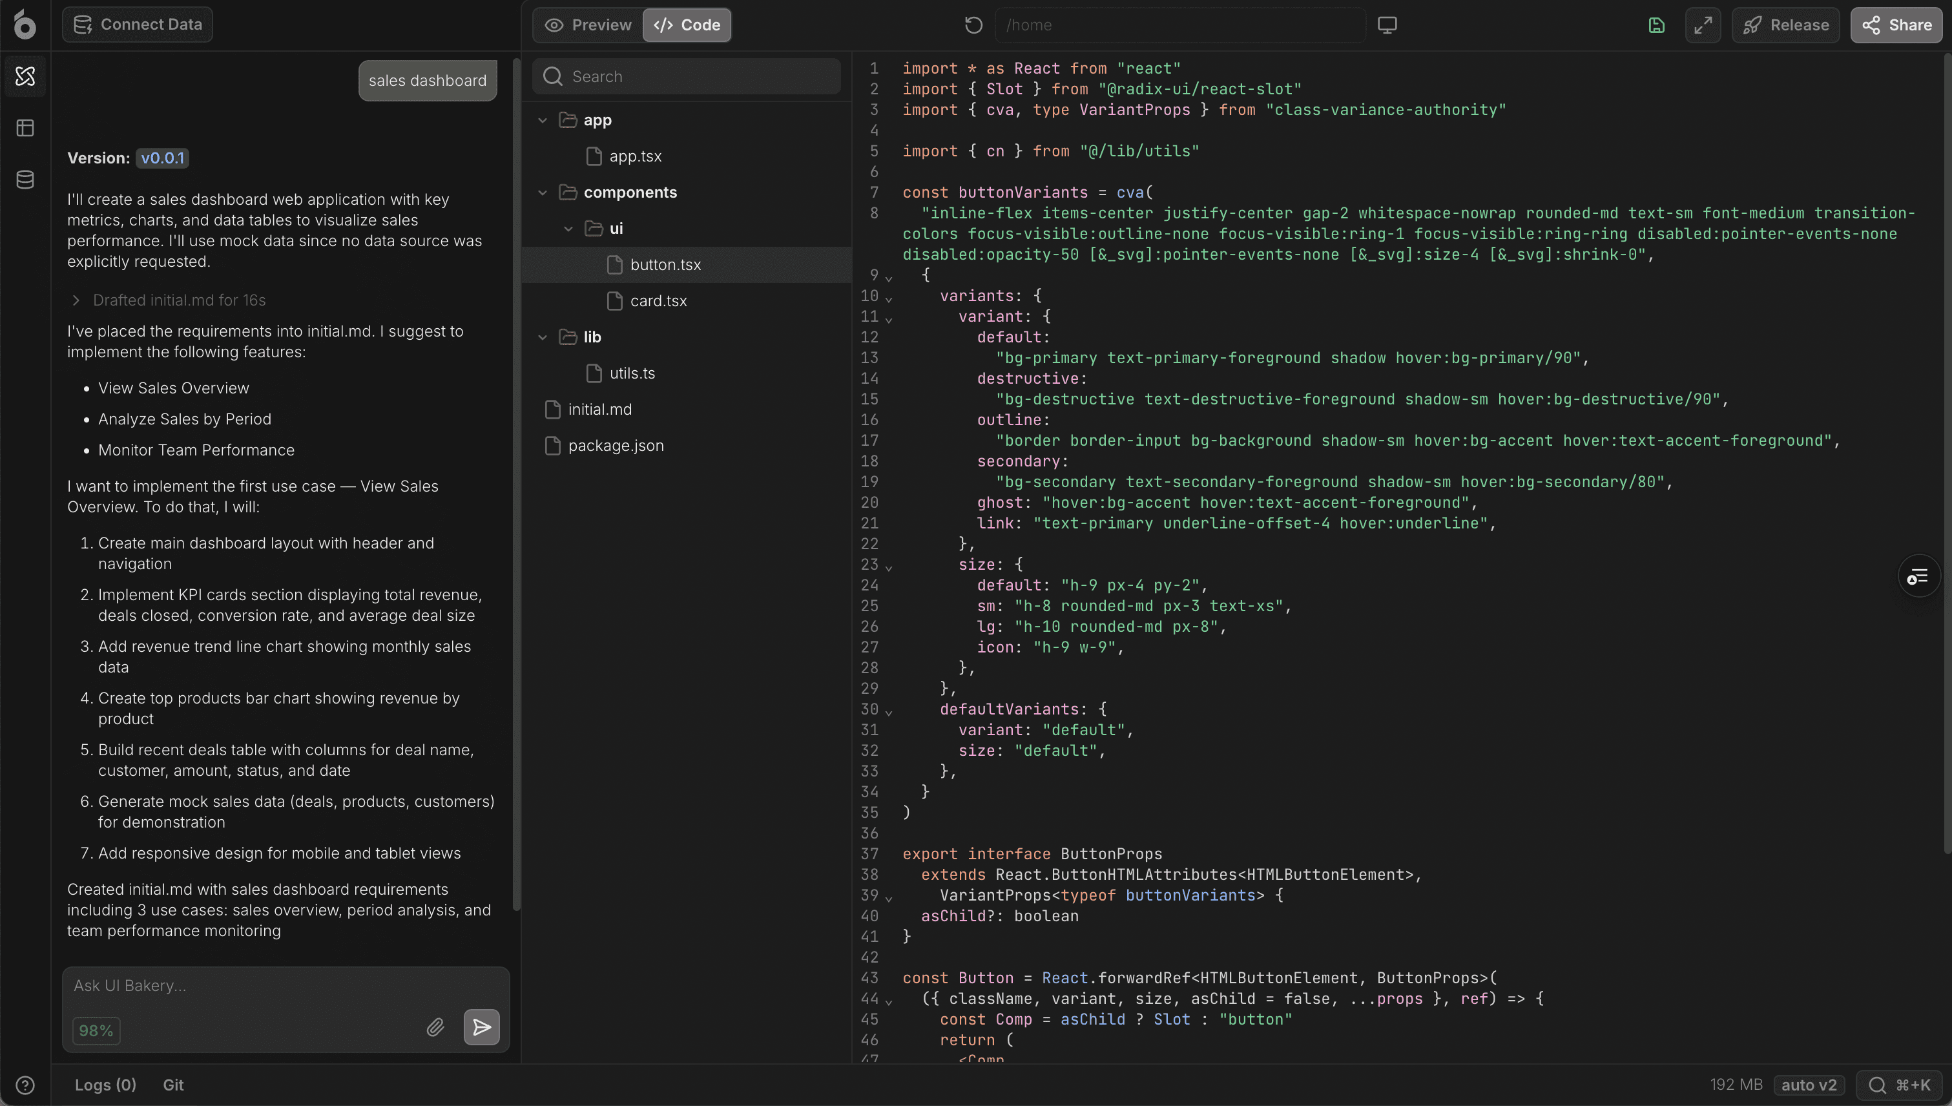Image resolution: width=1952 pixels, height=1106 pixels.
Task: Switch to Code view
Action: (687, 25)
